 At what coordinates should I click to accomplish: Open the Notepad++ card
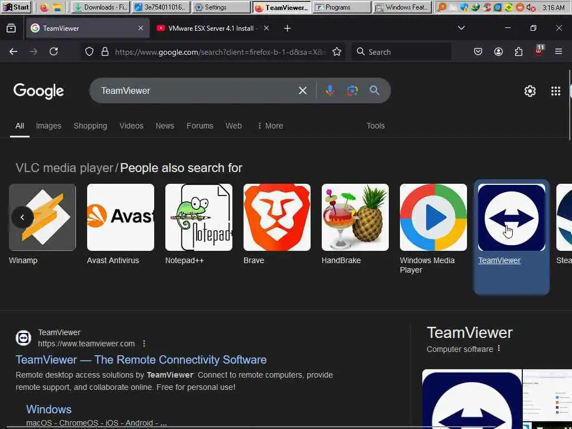tap(199, 225)
